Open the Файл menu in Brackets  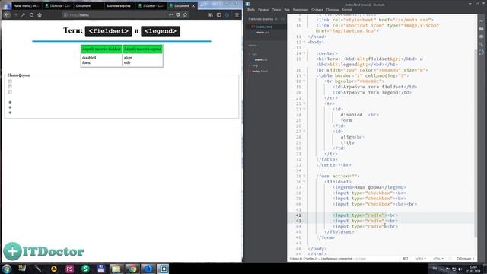(x=251, y=10)
